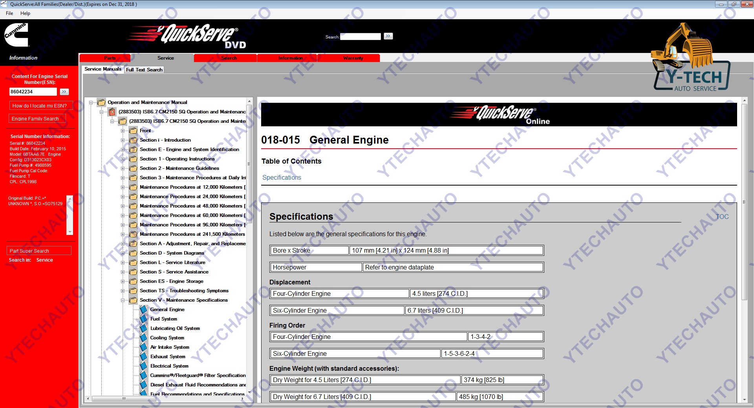Click Air Intake System document icon
754x408 pixels.
coord(144,347)
